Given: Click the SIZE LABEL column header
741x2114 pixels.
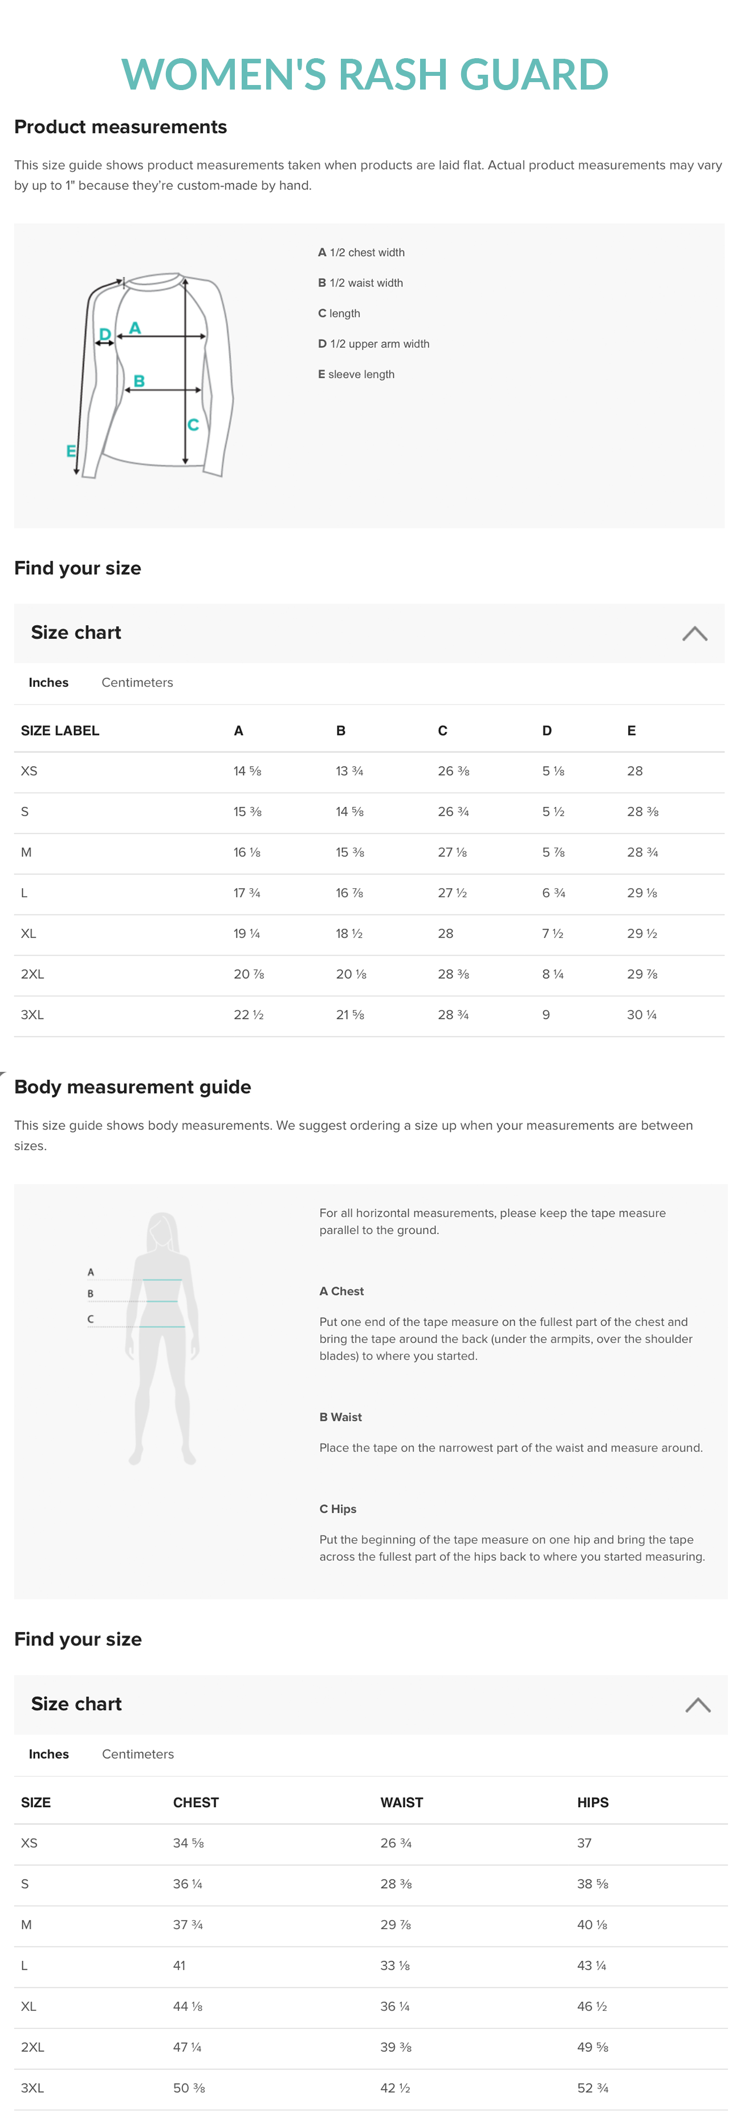Looking at the screenshot, I should click(60, 730).
